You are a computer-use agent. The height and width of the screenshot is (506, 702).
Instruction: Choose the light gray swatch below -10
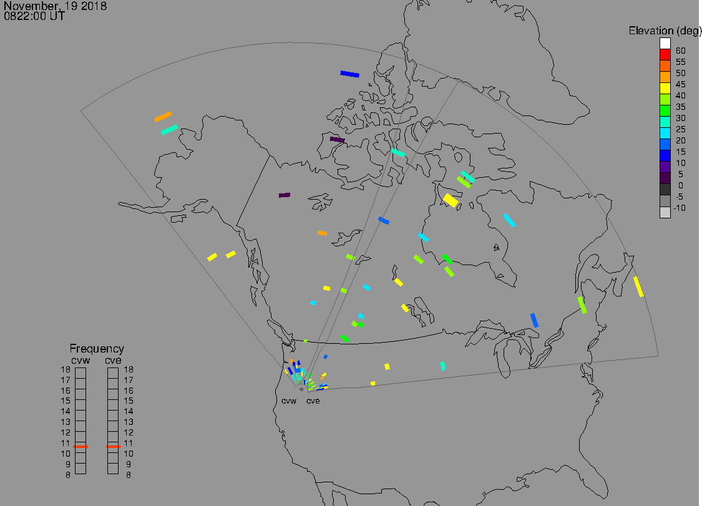pyautogui.click(x=665, y=212)
